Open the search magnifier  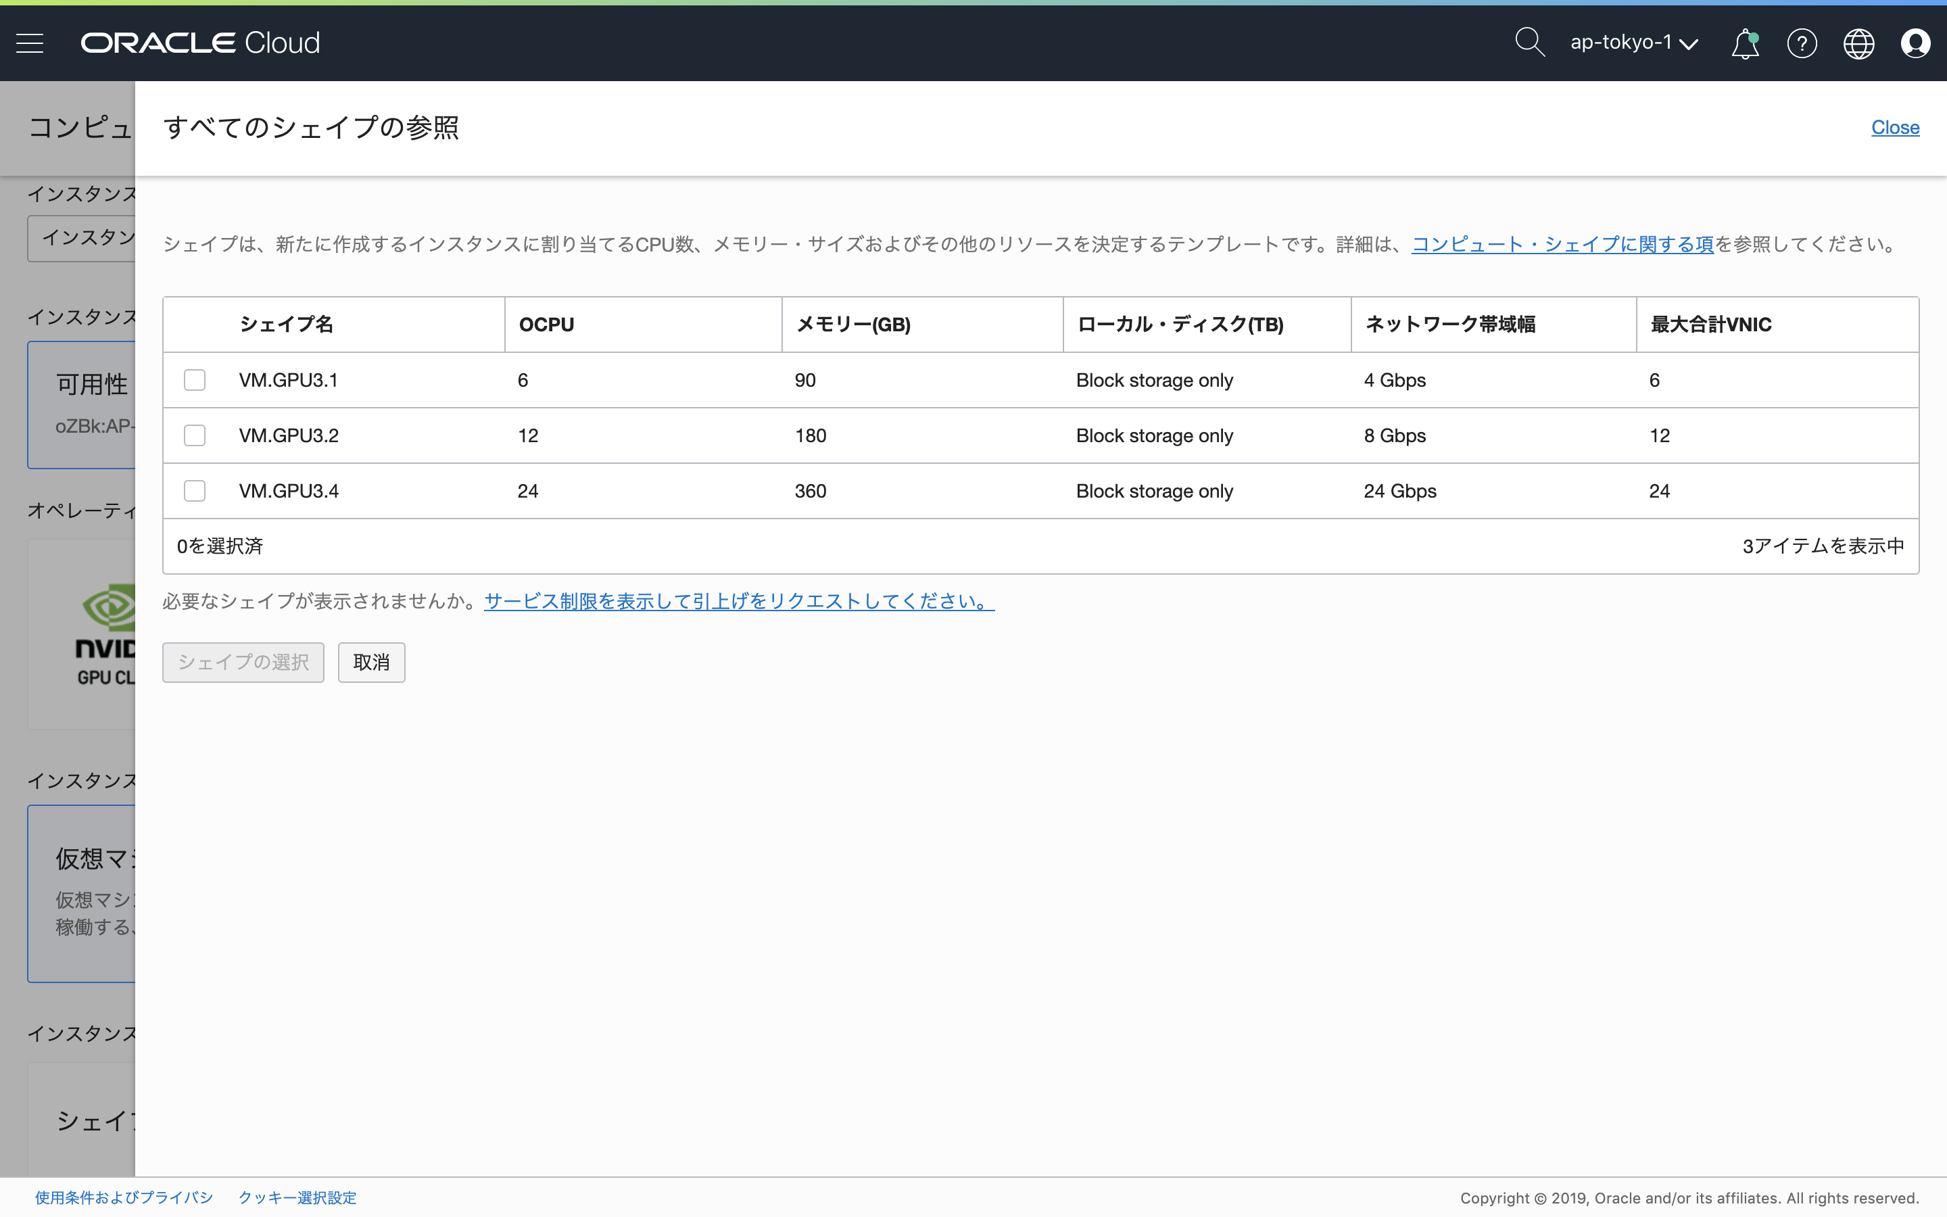click(1528, 42)
